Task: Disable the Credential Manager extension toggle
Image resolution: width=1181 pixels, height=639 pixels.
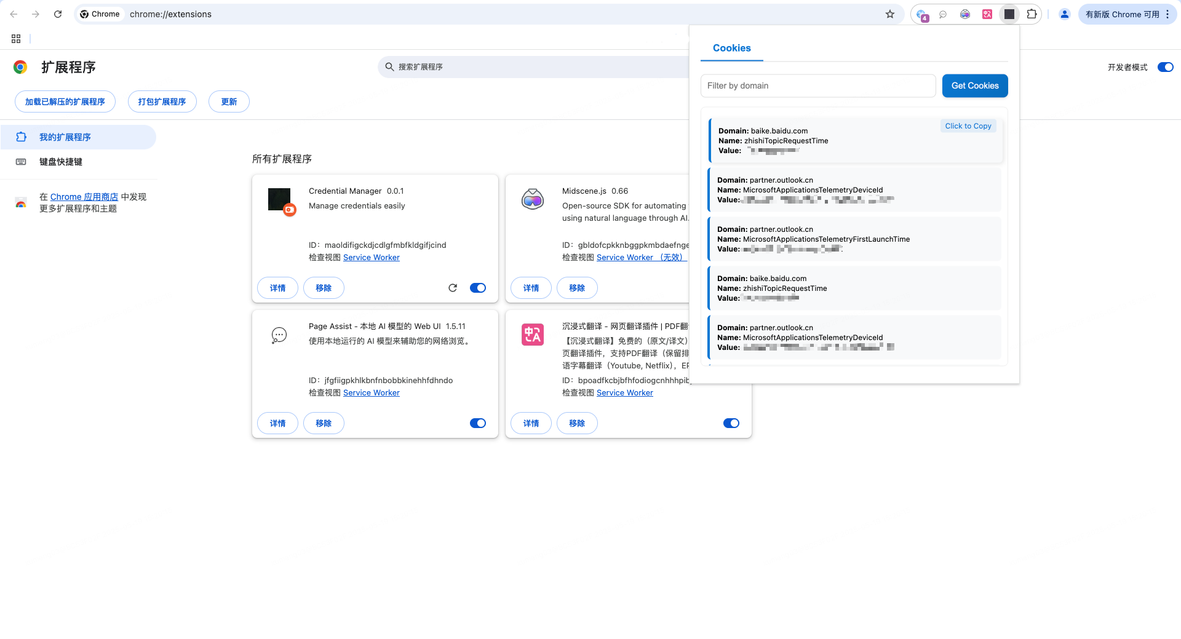Action: [478, 288]
